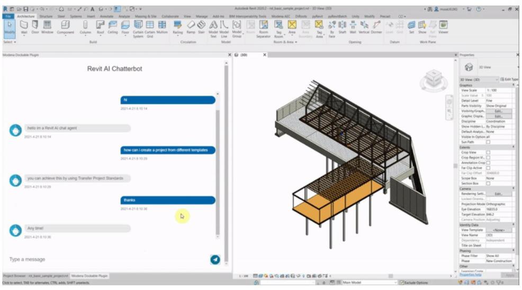The height and width of the screenshot is (290, 522).
Task: Select the Railing tool
Action: [x=178, y=27]
